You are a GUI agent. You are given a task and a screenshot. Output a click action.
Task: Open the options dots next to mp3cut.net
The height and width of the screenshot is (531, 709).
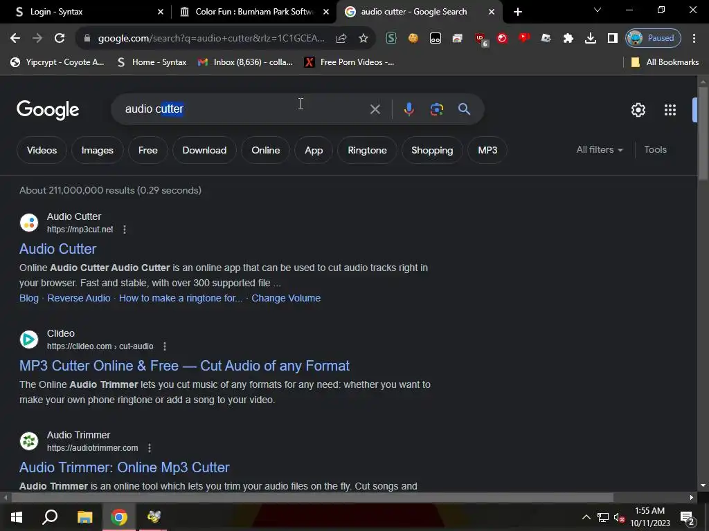125,230
